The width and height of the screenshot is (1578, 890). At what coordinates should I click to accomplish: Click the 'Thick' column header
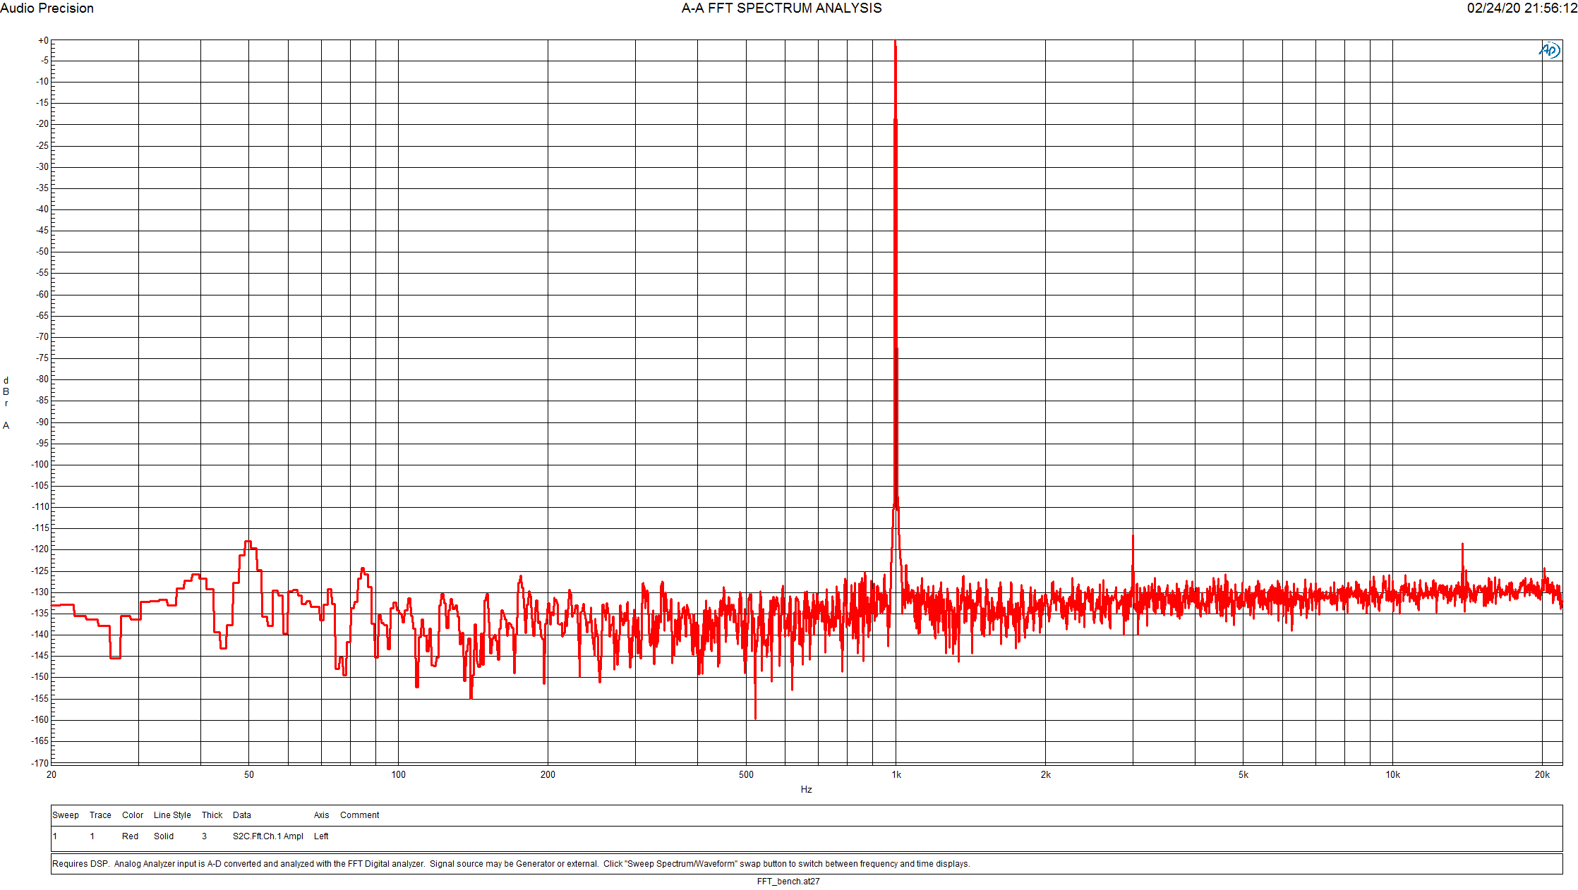(x=212, y=815)
